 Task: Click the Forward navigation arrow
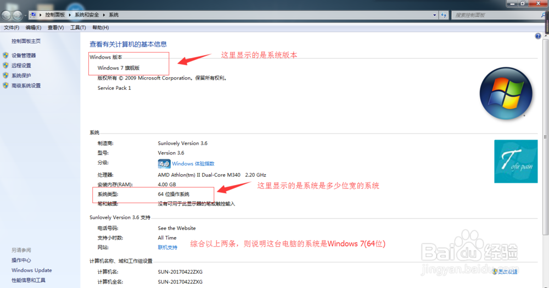coord(17,15)
